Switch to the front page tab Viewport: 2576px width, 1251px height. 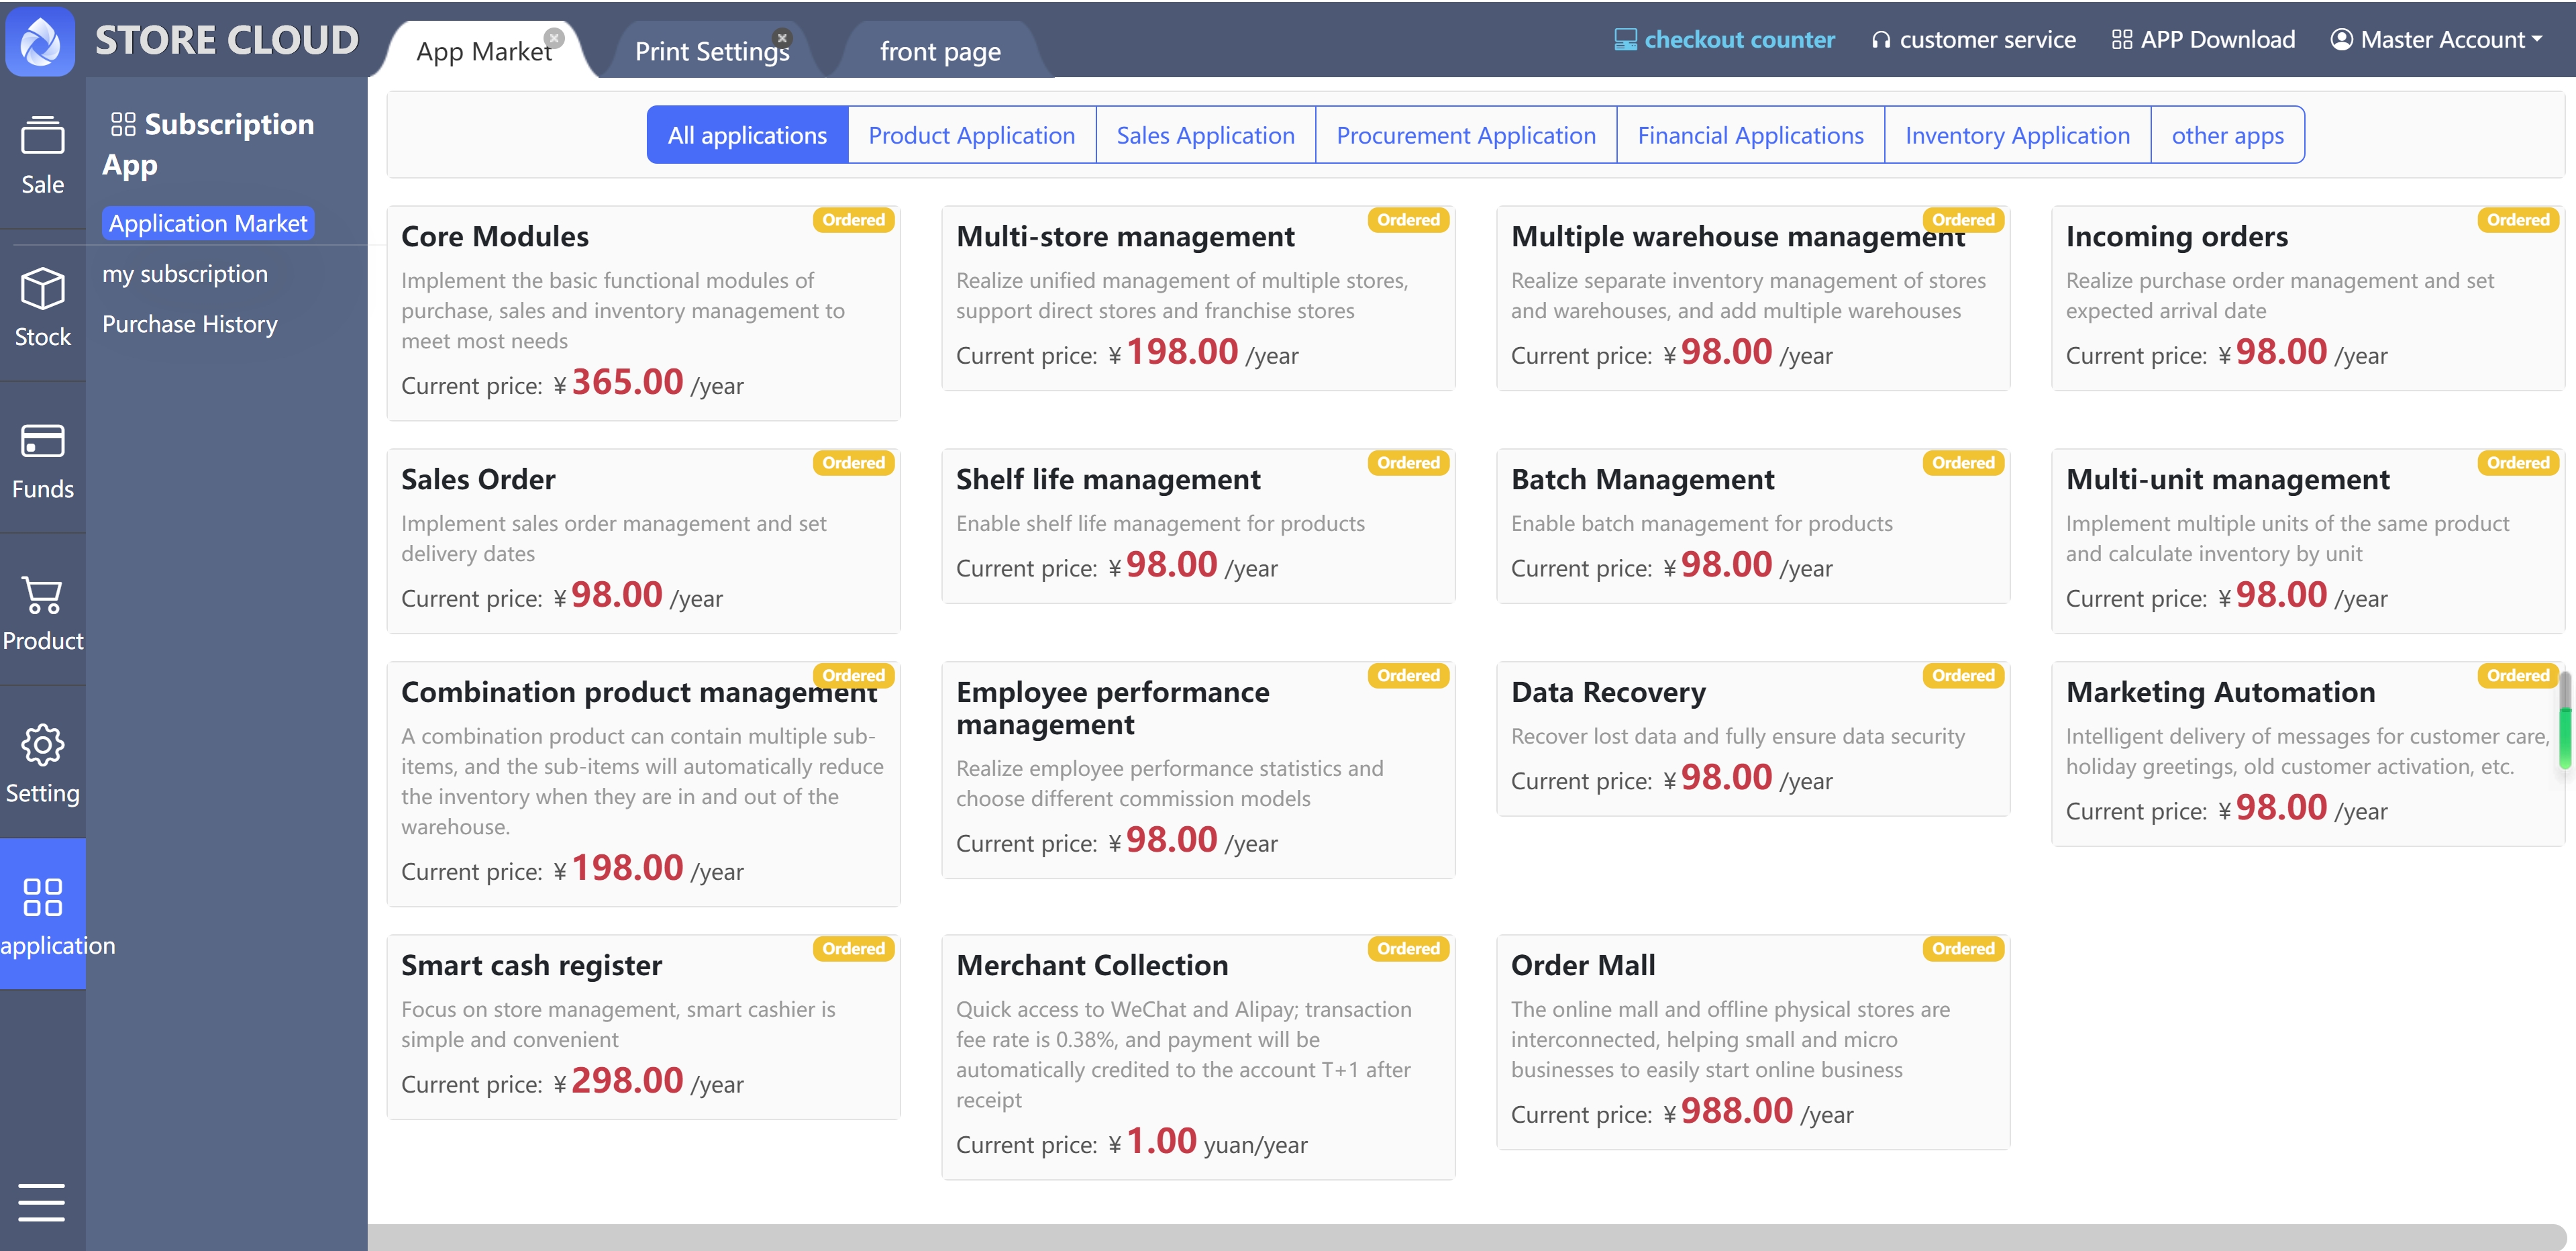coord(939,52)
